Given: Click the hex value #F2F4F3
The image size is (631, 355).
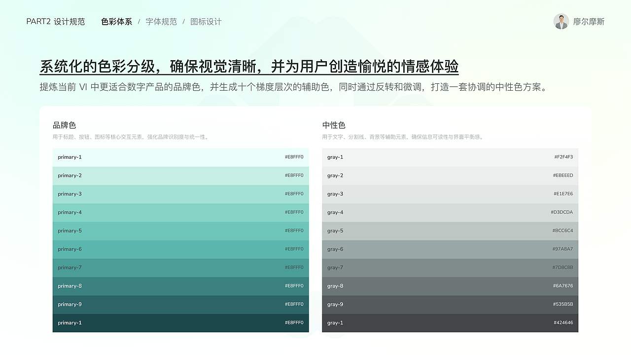Looking at the screenshot, I should click(x=563, y=157).
